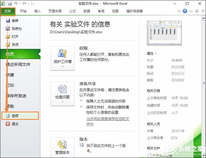Open the blue Help question mark icon
Viewport: 206px width, 158px height.
pos(185,11)
